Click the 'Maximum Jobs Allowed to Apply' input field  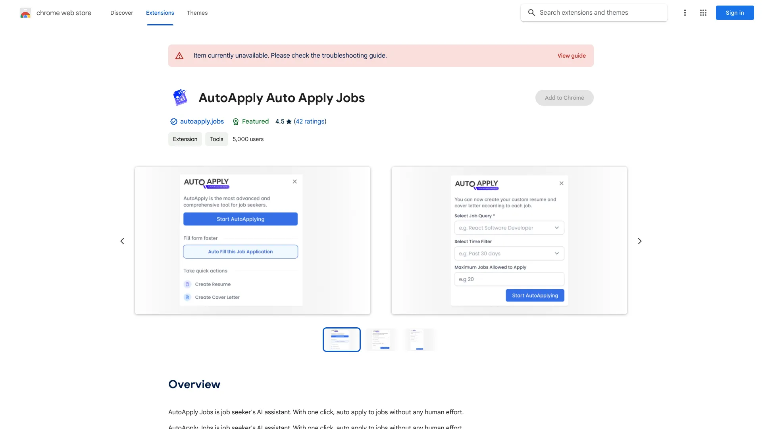pos(508,279)
